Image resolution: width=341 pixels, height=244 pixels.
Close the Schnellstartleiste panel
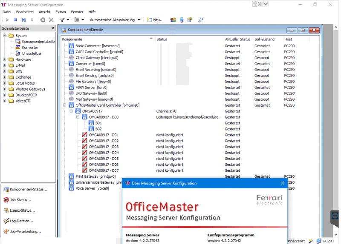pyautogui.click(x=53, y=28)
